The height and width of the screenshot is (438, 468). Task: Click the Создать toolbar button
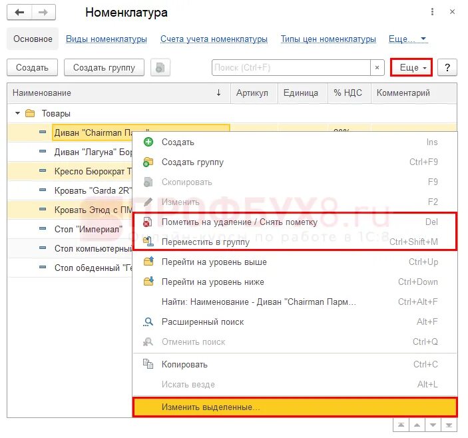pos(32,67)
